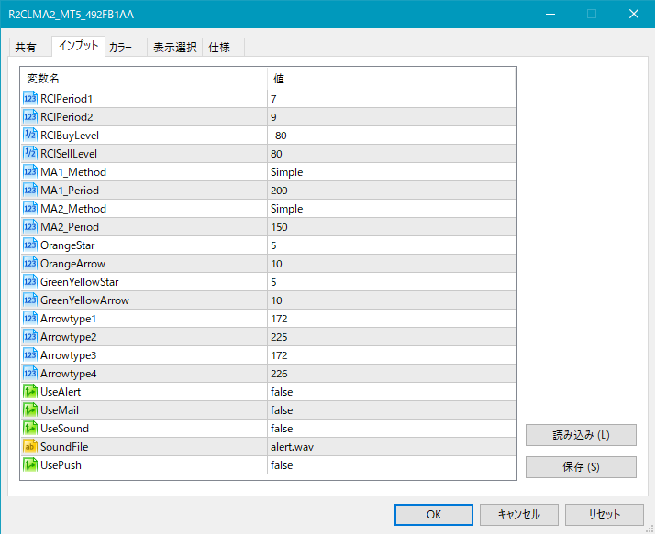The image size is (655, 534).
Task: Select the 変数名 column header
Action: pos(144,79)
